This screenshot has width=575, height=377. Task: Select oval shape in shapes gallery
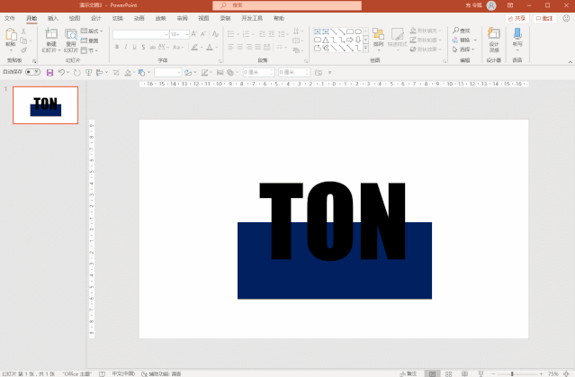coord(358,31)
